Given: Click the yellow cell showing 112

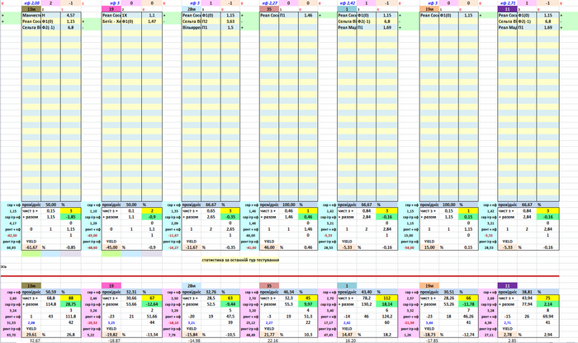Looking at the screenshot, I should pos(386,298).
